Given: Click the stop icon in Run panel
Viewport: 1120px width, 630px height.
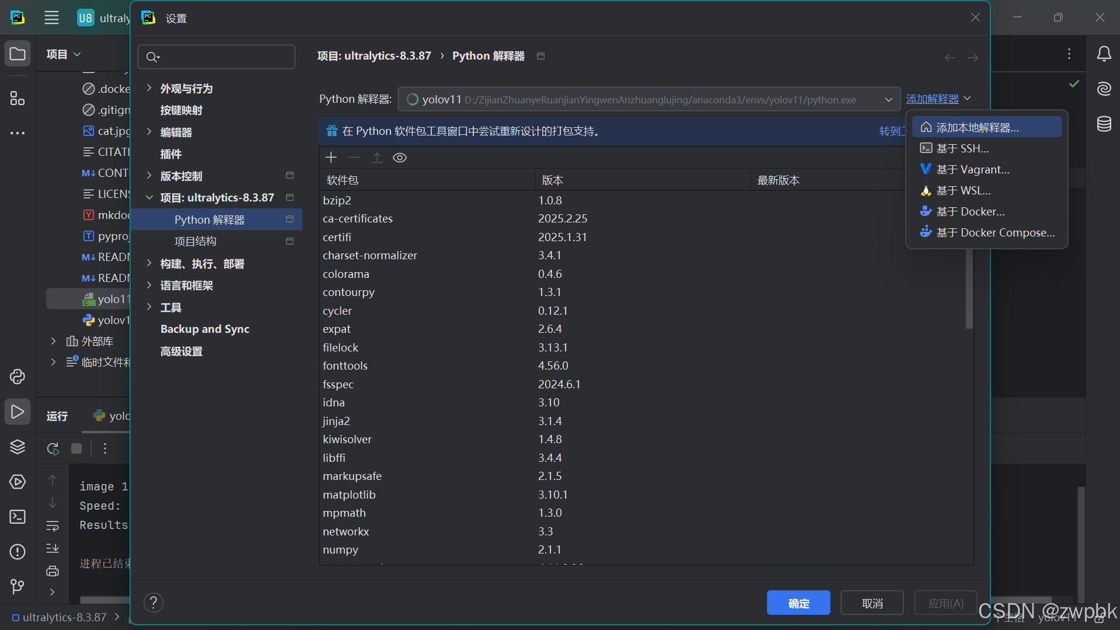Looking at the screenshot, I should 76,448.
